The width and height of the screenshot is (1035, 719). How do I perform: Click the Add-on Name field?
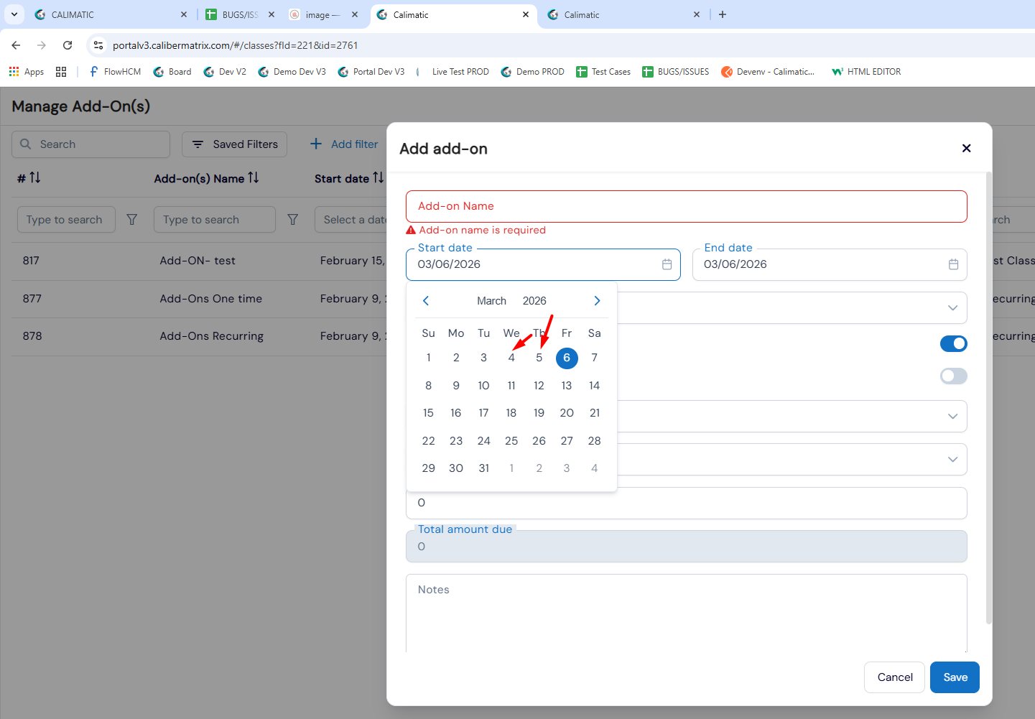click(687, 206)
